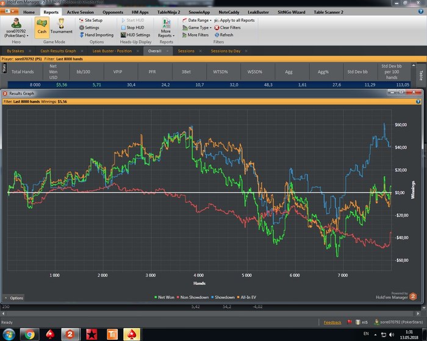Open HM Apps ribbon tab
The width and height of the screenshot is (427, 341).
[x=140, y=12]
